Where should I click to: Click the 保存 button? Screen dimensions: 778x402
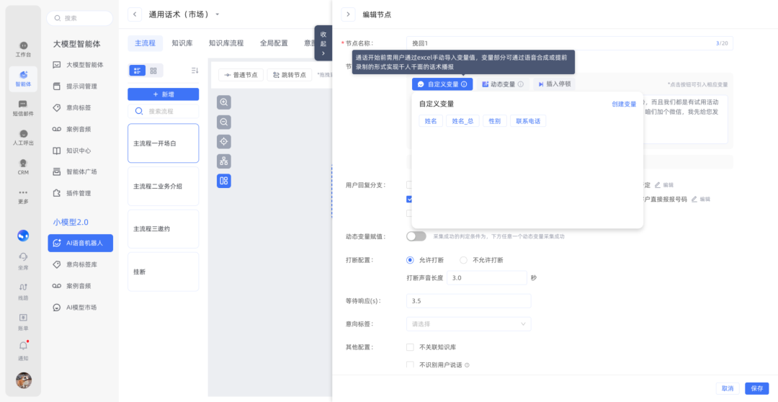757,388
